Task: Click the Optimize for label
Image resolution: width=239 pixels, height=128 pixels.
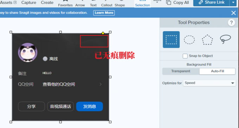Action: [172, 83]
